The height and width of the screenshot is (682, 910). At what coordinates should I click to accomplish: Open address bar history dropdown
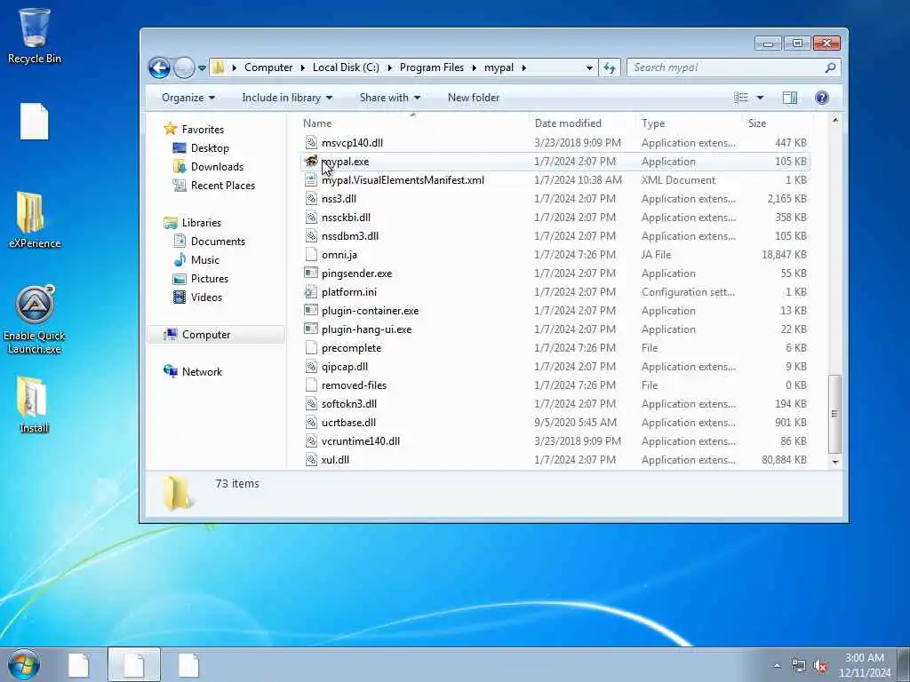pos(590,67)
